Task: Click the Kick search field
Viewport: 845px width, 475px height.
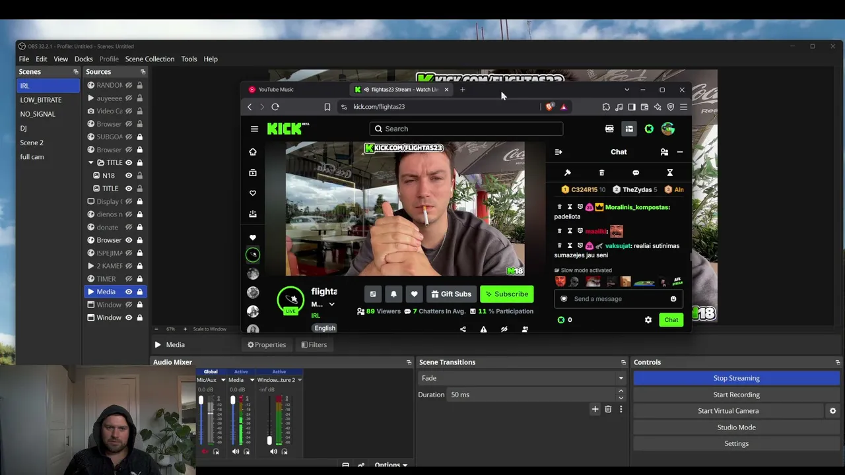Action: click(x=466, y=129)
